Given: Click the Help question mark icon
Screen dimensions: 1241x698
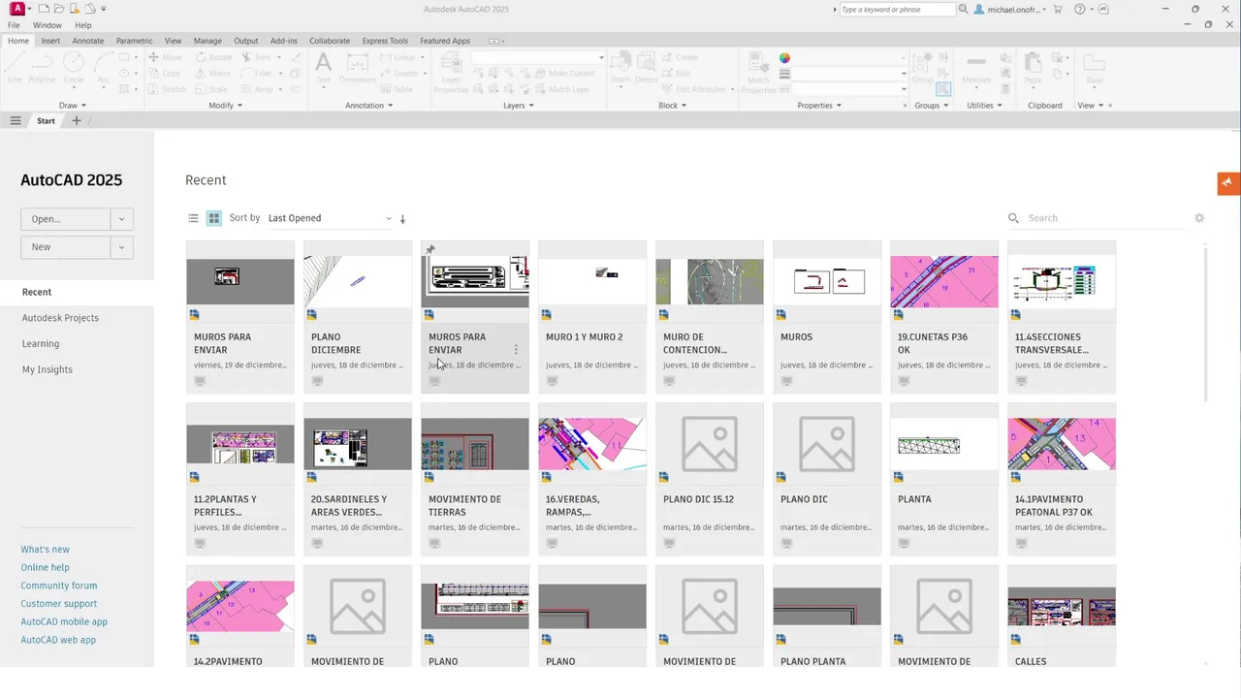Looking at the screenshot, I should 1079,9.
